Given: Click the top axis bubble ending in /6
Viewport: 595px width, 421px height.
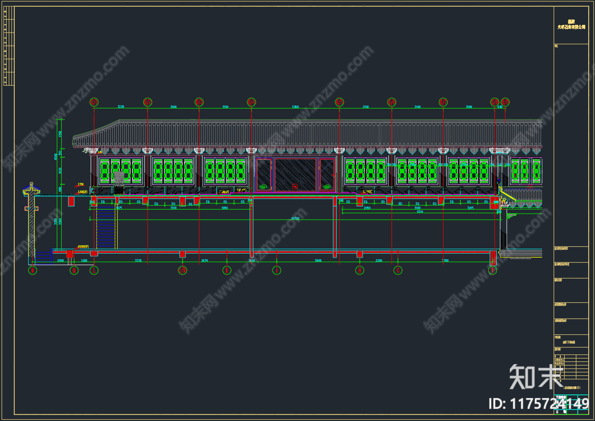Looking at the screenshot, I should click(392, 102).
